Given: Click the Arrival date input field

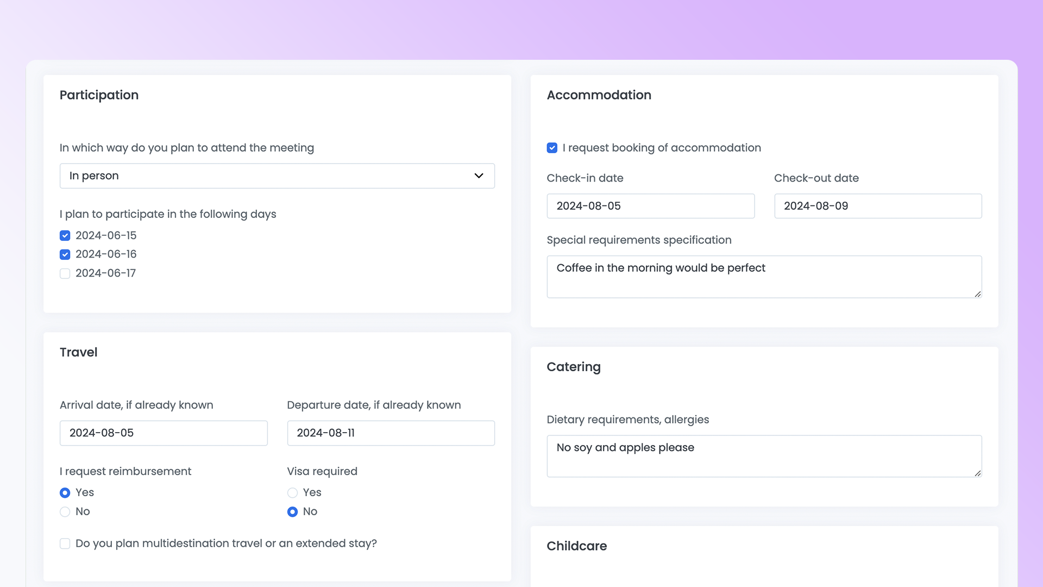Looking at the screenshot, I should click(x=164, y=433).
